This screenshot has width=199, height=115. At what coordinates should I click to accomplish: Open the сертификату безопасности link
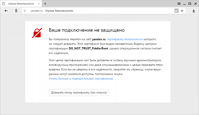point(125,39)
